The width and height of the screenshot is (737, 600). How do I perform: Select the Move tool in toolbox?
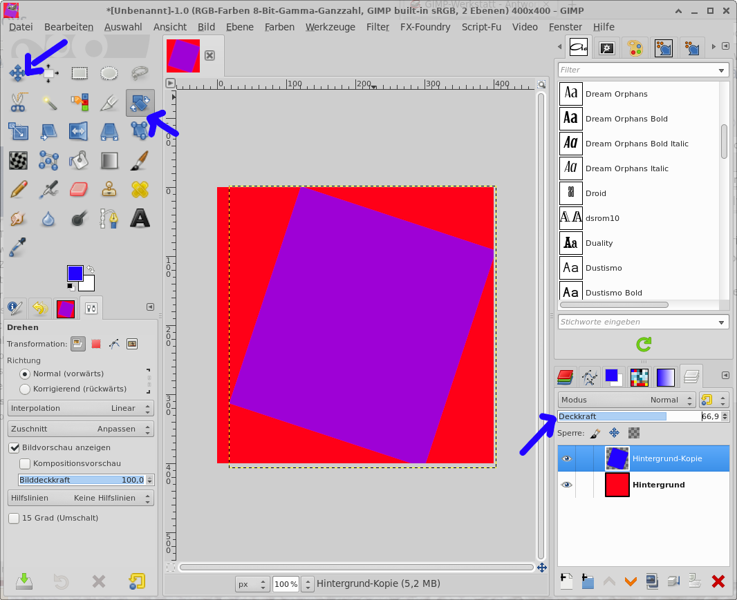point(19,72)
